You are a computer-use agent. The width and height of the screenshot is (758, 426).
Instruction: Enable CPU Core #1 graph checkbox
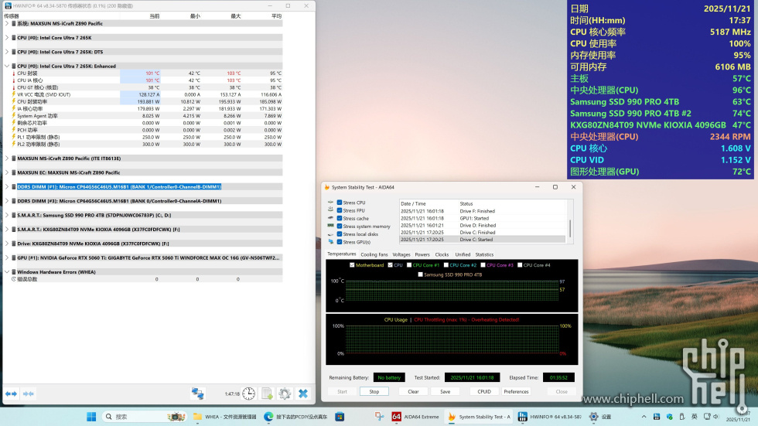pyautogui.click(x=409, y=265)
